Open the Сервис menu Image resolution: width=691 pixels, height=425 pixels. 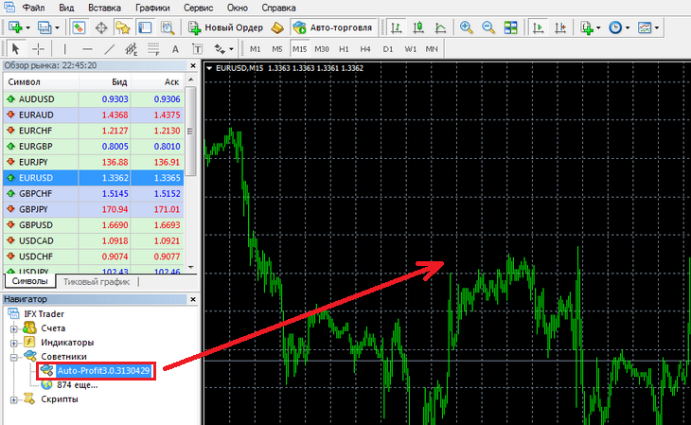199,8
